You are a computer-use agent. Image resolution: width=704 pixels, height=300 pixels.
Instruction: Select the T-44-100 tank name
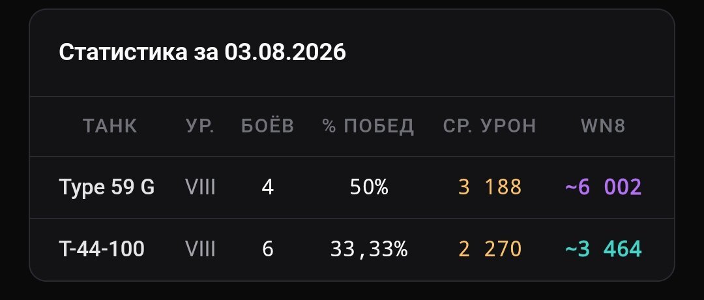(102, 248)
